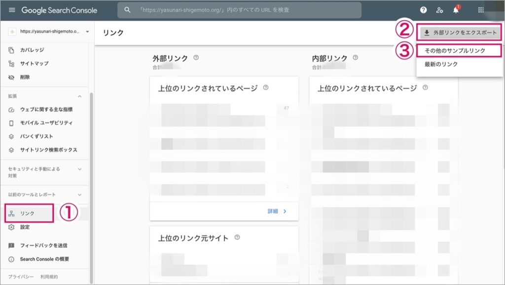Click the Sitemaps (サイトマップ) icon
505x285 pixels.
click(x=11, y=63)
